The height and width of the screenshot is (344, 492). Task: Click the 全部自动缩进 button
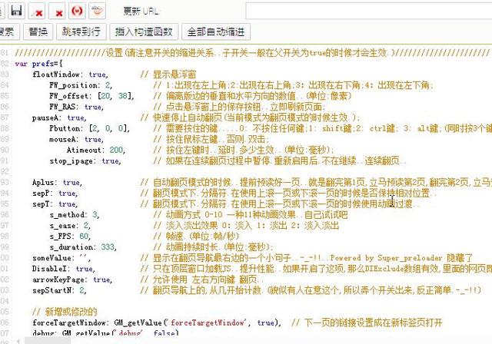(x=216, y=31)
